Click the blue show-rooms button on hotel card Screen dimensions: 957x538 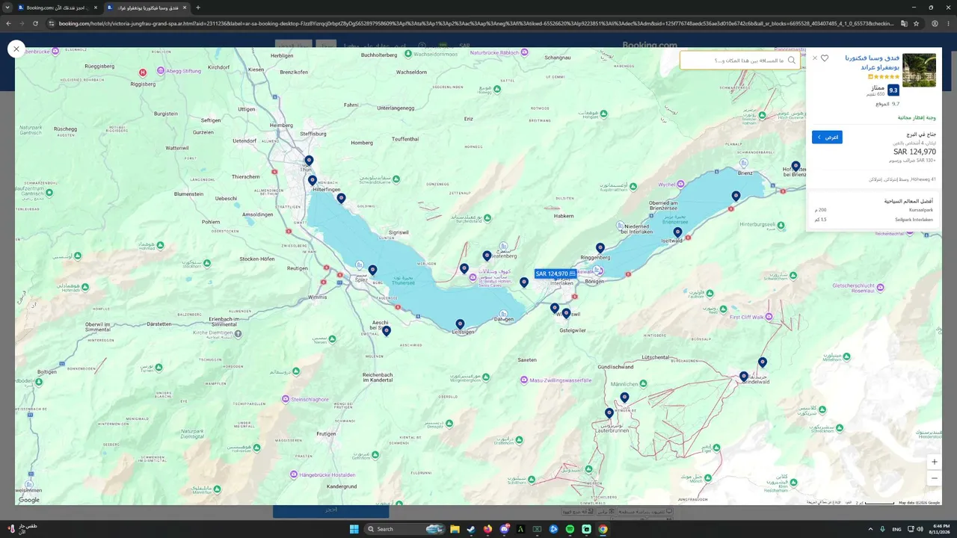pos(827,137)
